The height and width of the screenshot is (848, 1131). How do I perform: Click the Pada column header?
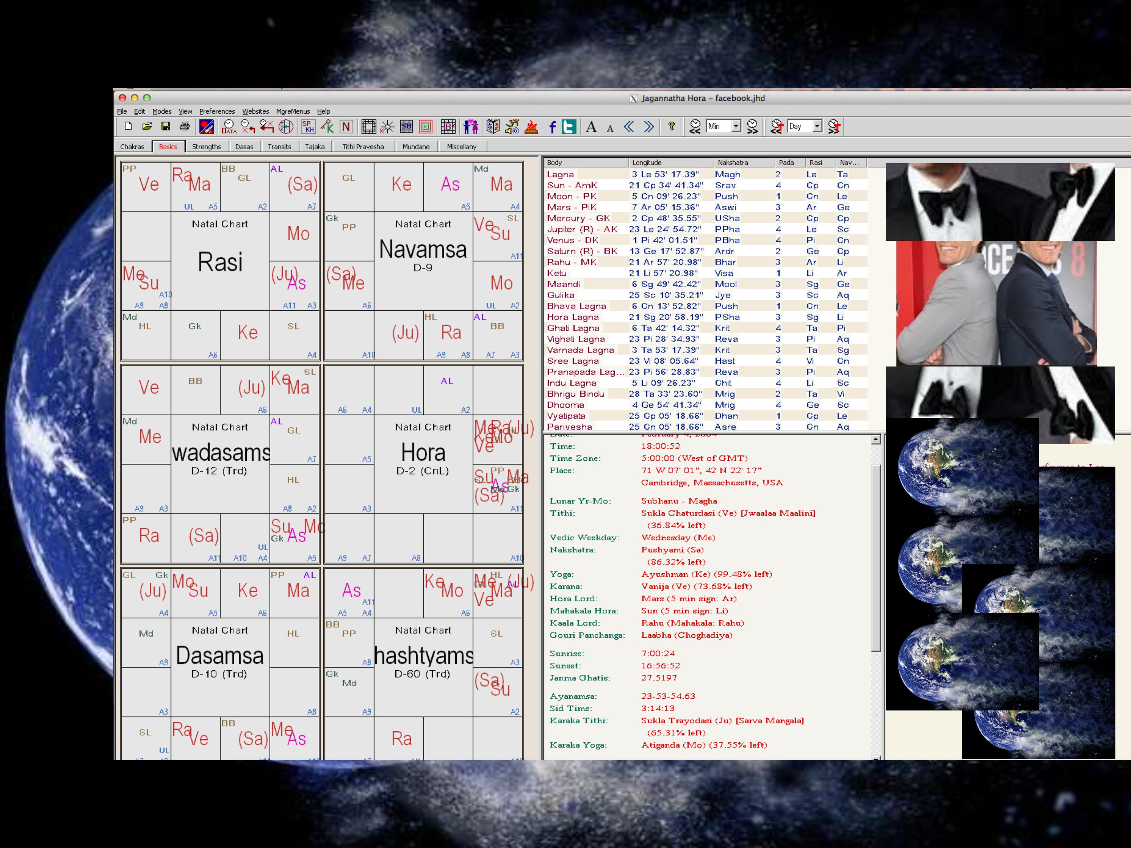click(x=790, y=162)
